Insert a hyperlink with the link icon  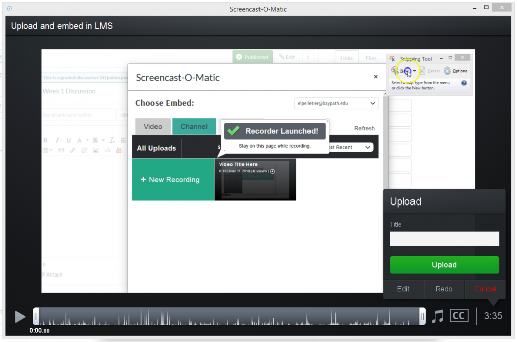73,150
